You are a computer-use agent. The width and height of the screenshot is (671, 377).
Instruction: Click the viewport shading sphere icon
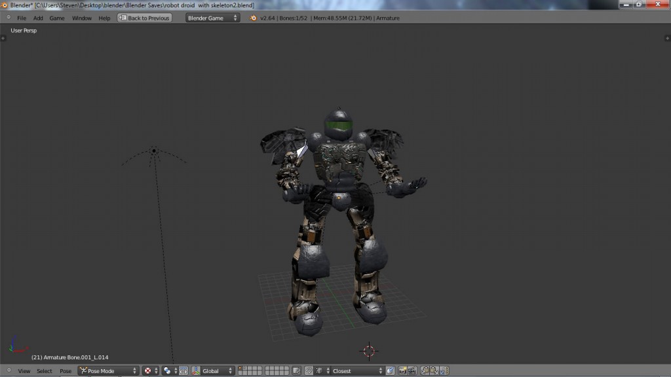click(165, 371)
